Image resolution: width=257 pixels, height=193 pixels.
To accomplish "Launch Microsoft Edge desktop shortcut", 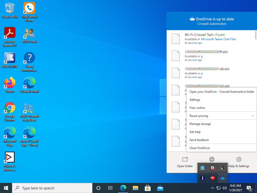I will (10, 136).
